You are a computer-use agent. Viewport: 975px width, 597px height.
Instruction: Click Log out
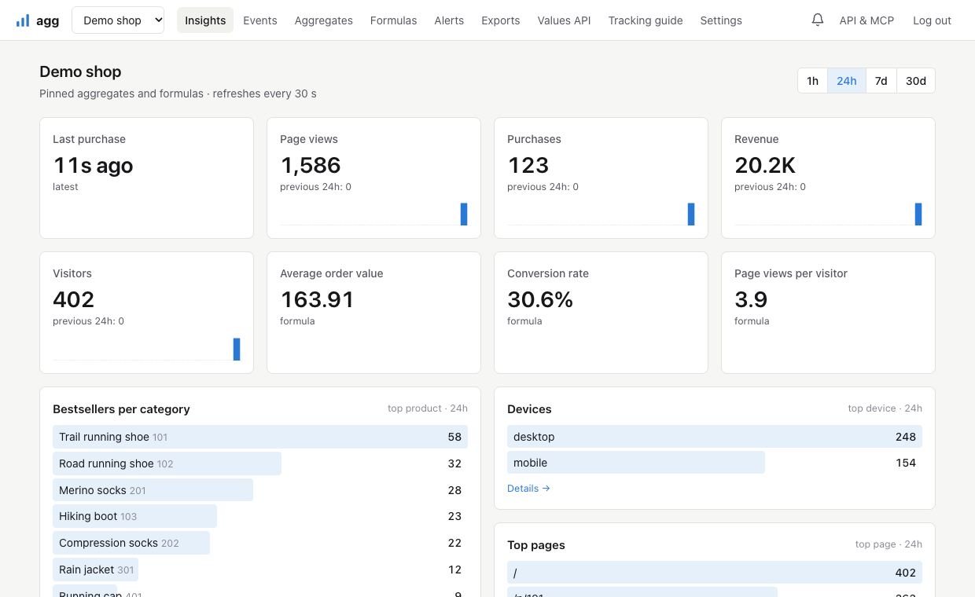point(932,20)
